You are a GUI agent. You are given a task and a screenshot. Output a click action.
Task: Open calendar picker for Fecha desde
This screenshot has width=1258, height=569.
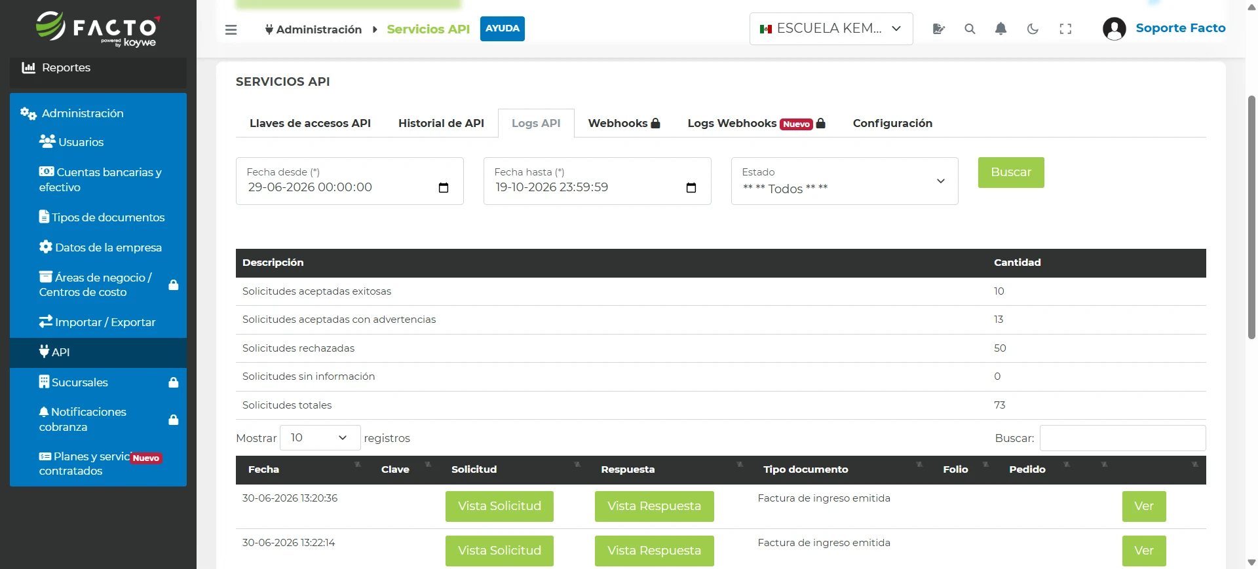tap(444, 188)
